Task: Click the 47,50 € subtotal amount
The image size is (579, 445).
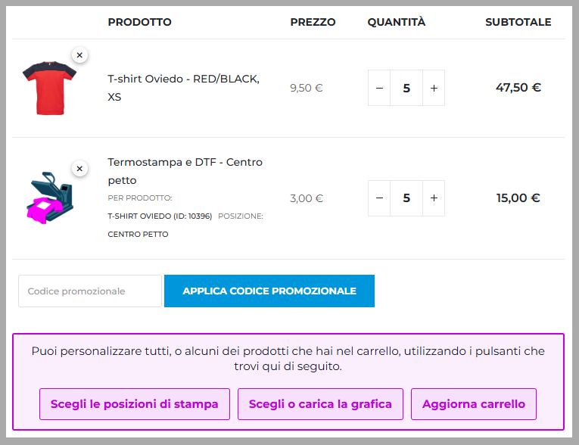Action: click(x=518, y=87)
